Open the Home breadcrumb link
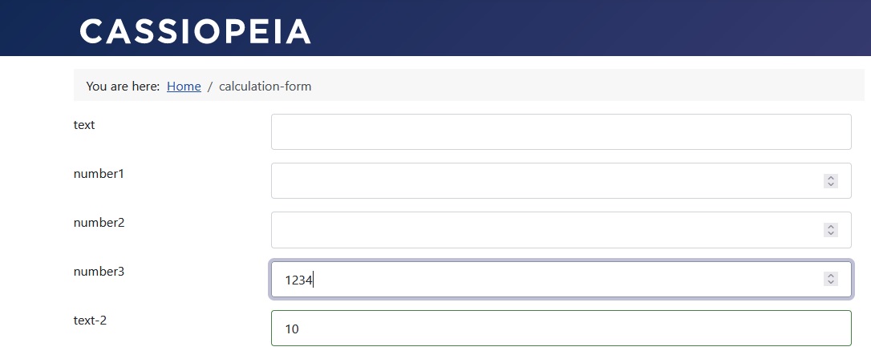 point(184,86)
